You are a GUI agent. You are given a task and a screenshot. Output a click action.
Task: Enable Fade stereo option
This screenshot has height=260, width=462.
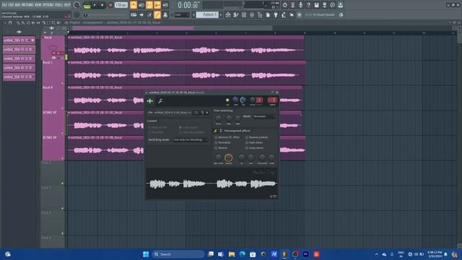click(x=254, y=143)
